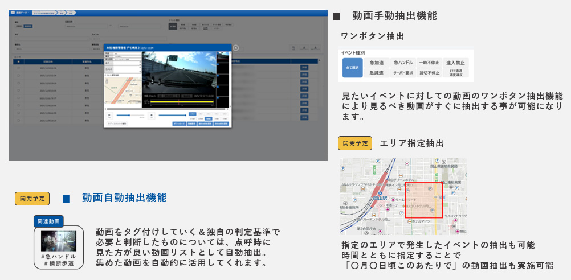
Task: Toggle the 急ハンドル event filter
Action: pyautogui.click(x=403, y=63)
